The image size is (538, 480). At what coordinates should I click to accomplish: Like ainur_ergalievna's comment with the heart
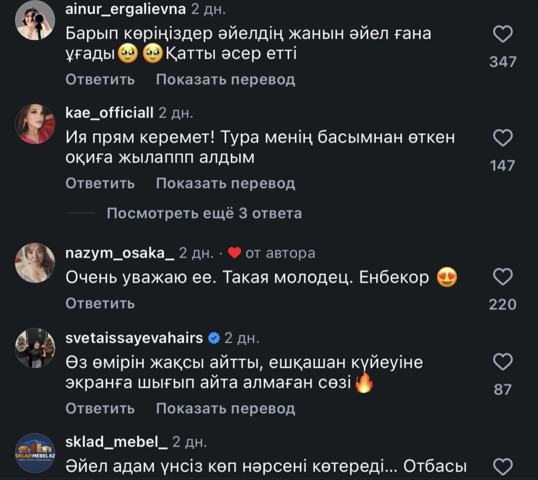503,35
